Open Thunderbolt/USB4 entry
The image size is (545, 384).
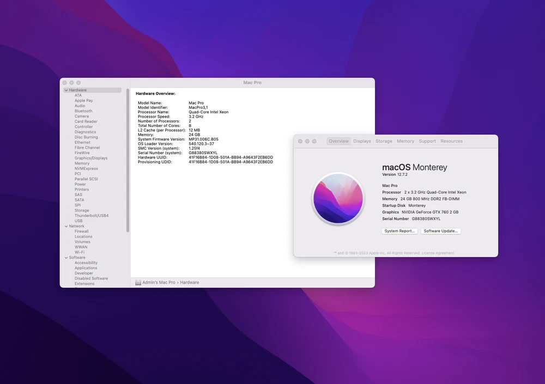[x=92, y=216]
